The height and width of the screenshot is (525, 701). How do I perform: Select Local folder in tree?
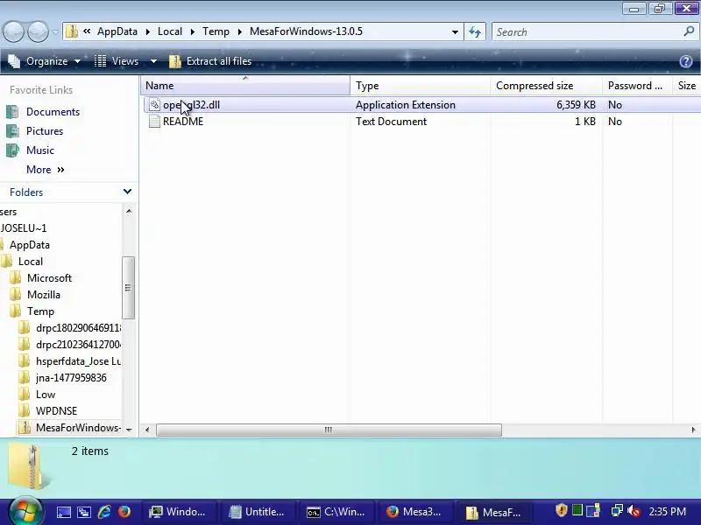pos(31,261)
